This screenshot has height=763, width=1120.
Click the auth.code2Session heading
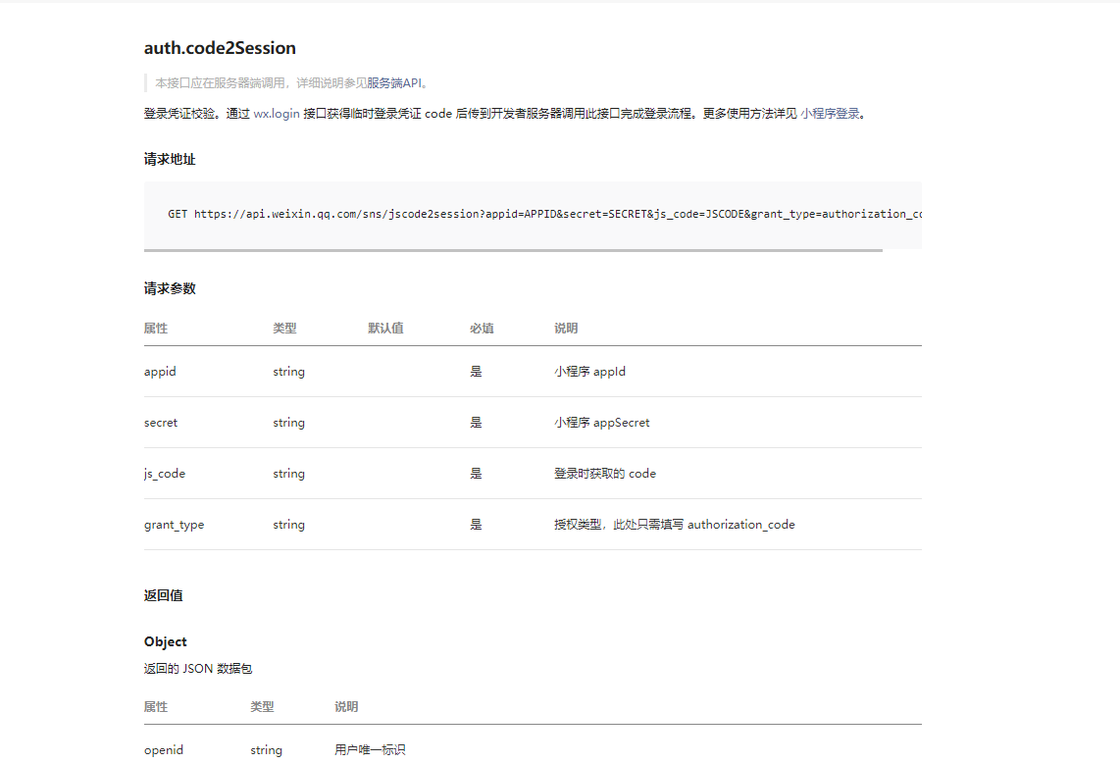click(220, 48)
